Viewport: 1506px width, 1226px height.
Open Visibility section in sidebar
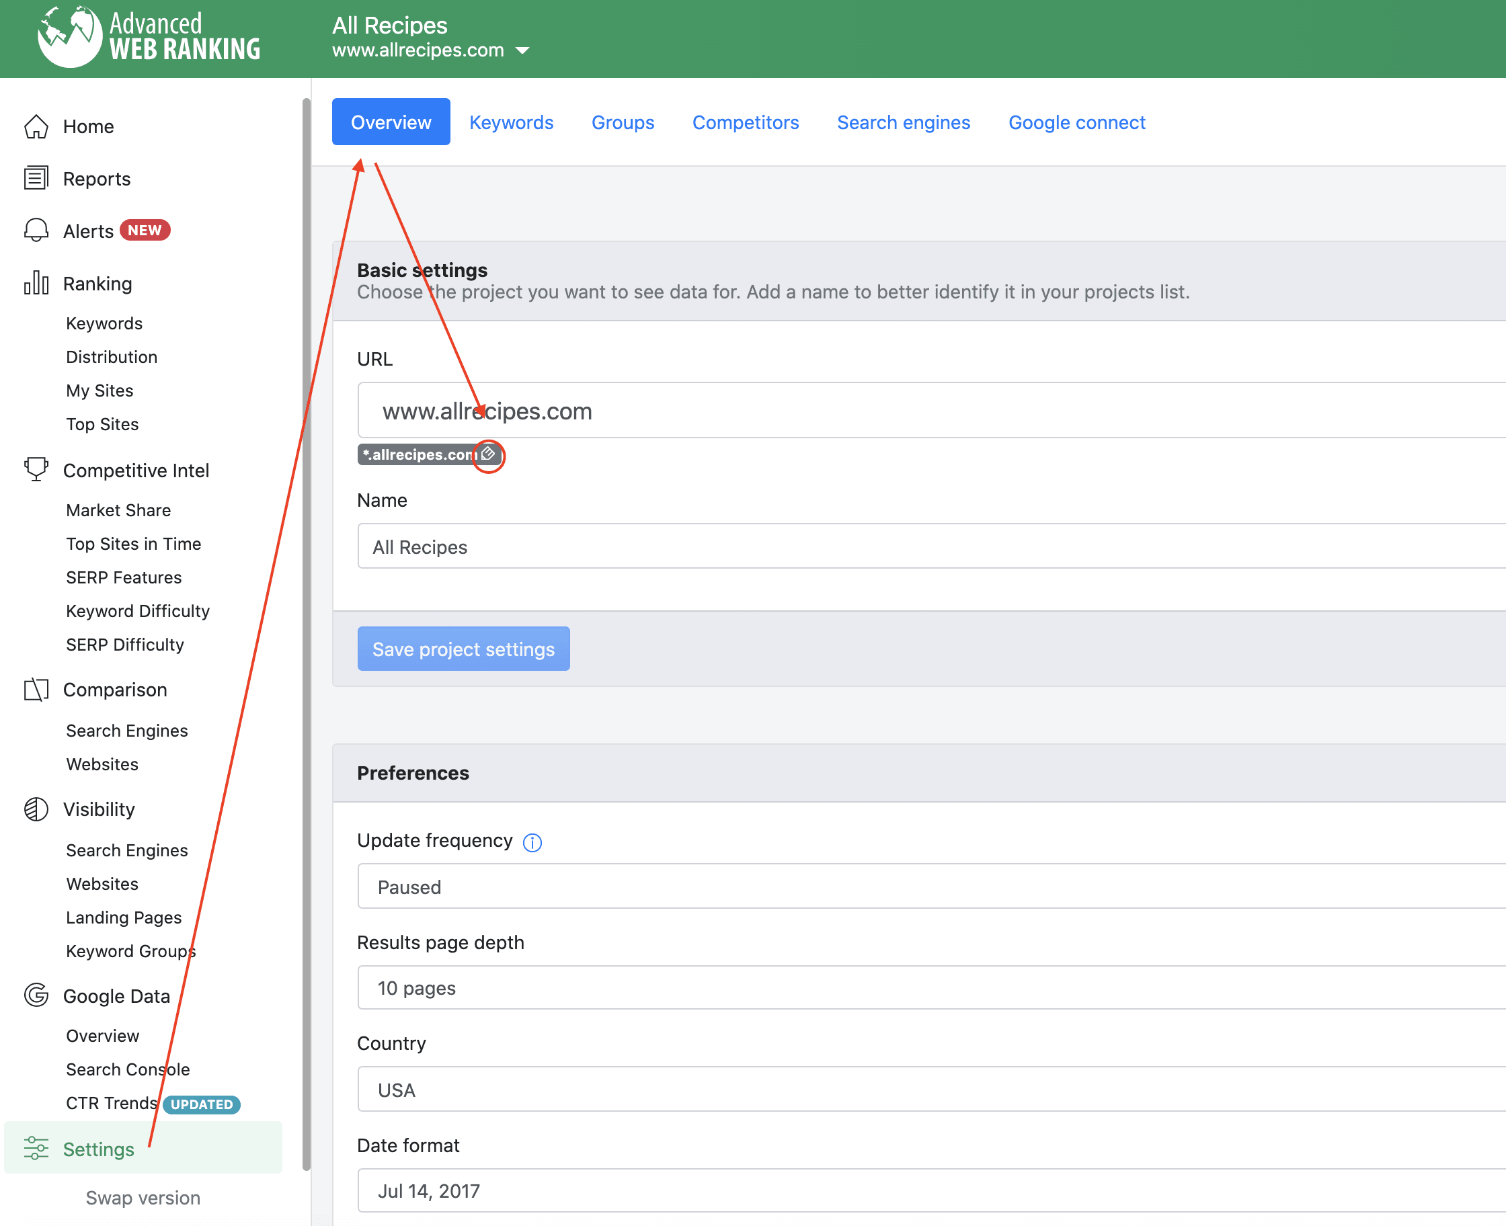(99, 809)
